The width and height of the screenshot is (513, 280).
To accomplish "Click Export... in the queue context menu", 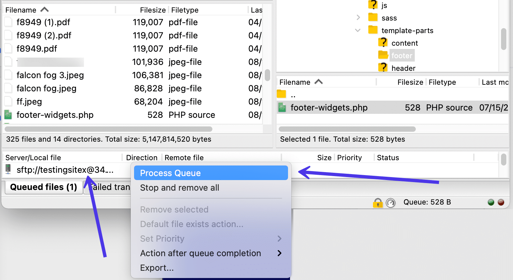I will (157, 268).
